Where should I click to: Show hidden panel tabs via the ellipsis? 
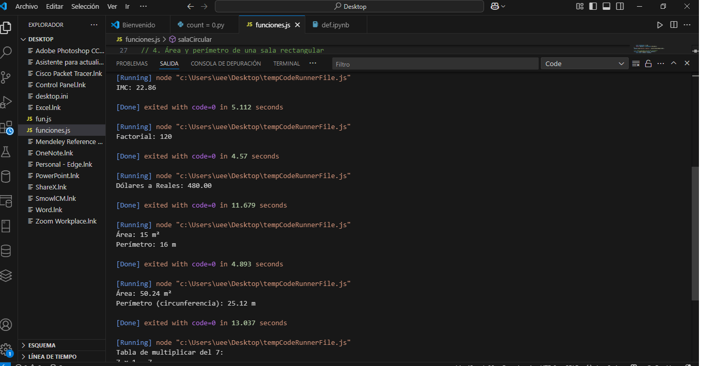(x=313, y=63)
